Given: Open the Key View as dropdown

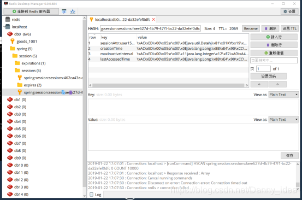Looking at the screenshot, I should 283,95.
